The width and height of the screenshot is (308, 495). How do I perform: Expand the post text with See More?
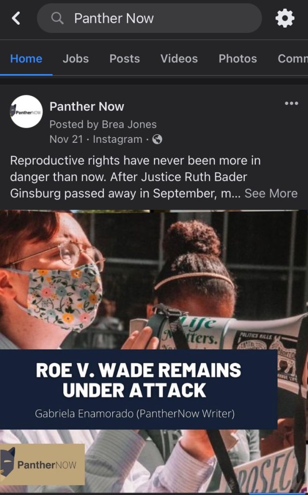tap(271, 193)
